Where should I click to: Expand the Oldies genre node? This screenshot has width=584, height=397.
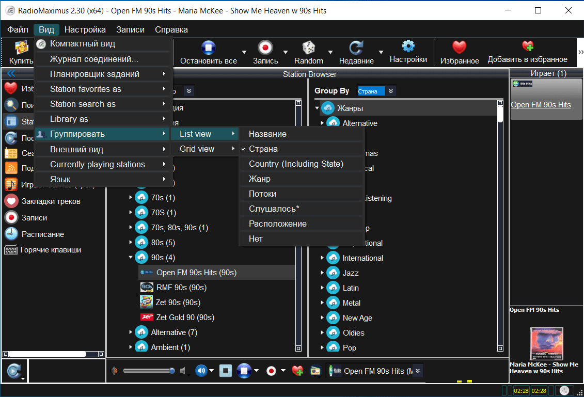[x=322, y=332]
